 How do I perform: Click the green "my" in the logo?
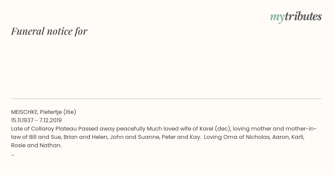[x=277, y=18]
